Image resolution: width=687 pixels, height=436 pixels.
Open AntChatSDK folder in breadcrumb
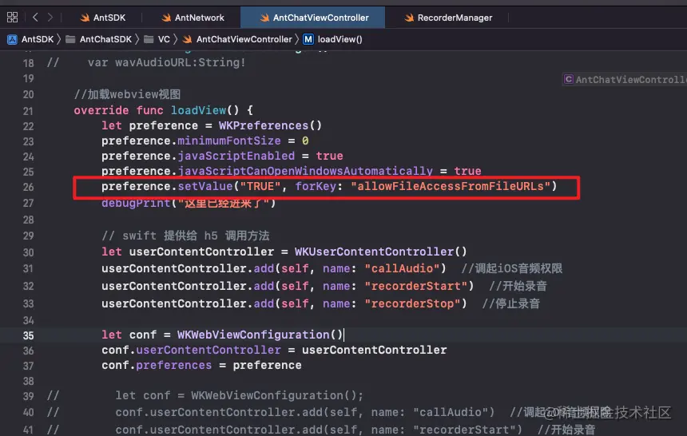(105, 39)
